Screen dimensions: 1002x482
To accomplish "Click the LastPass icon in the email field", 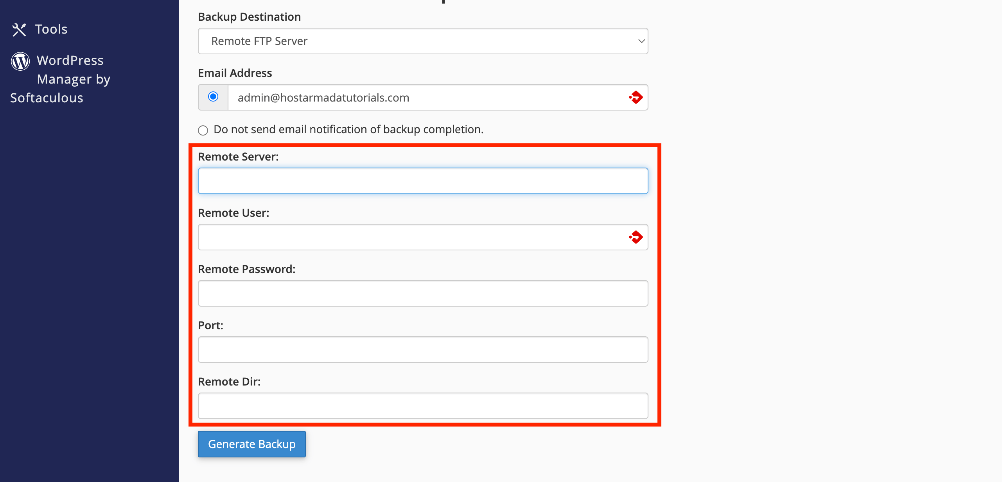I will coord(636,98).
